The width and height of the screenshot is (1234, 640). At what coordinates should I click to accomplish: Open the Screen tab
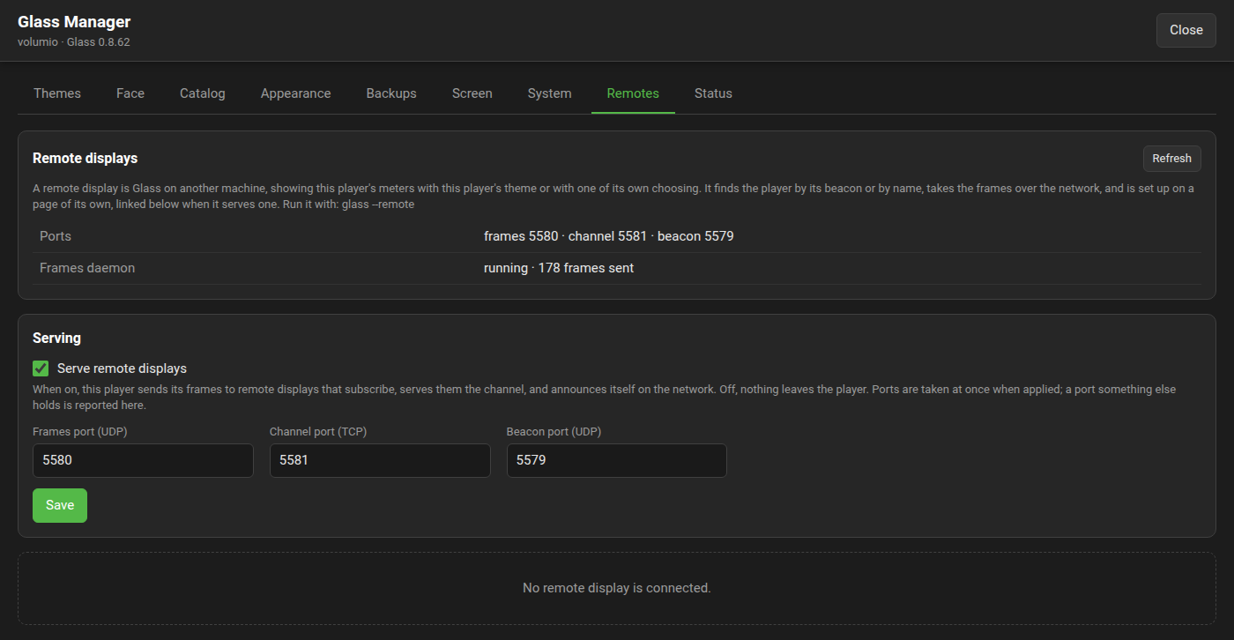click(x=472, y=93)
